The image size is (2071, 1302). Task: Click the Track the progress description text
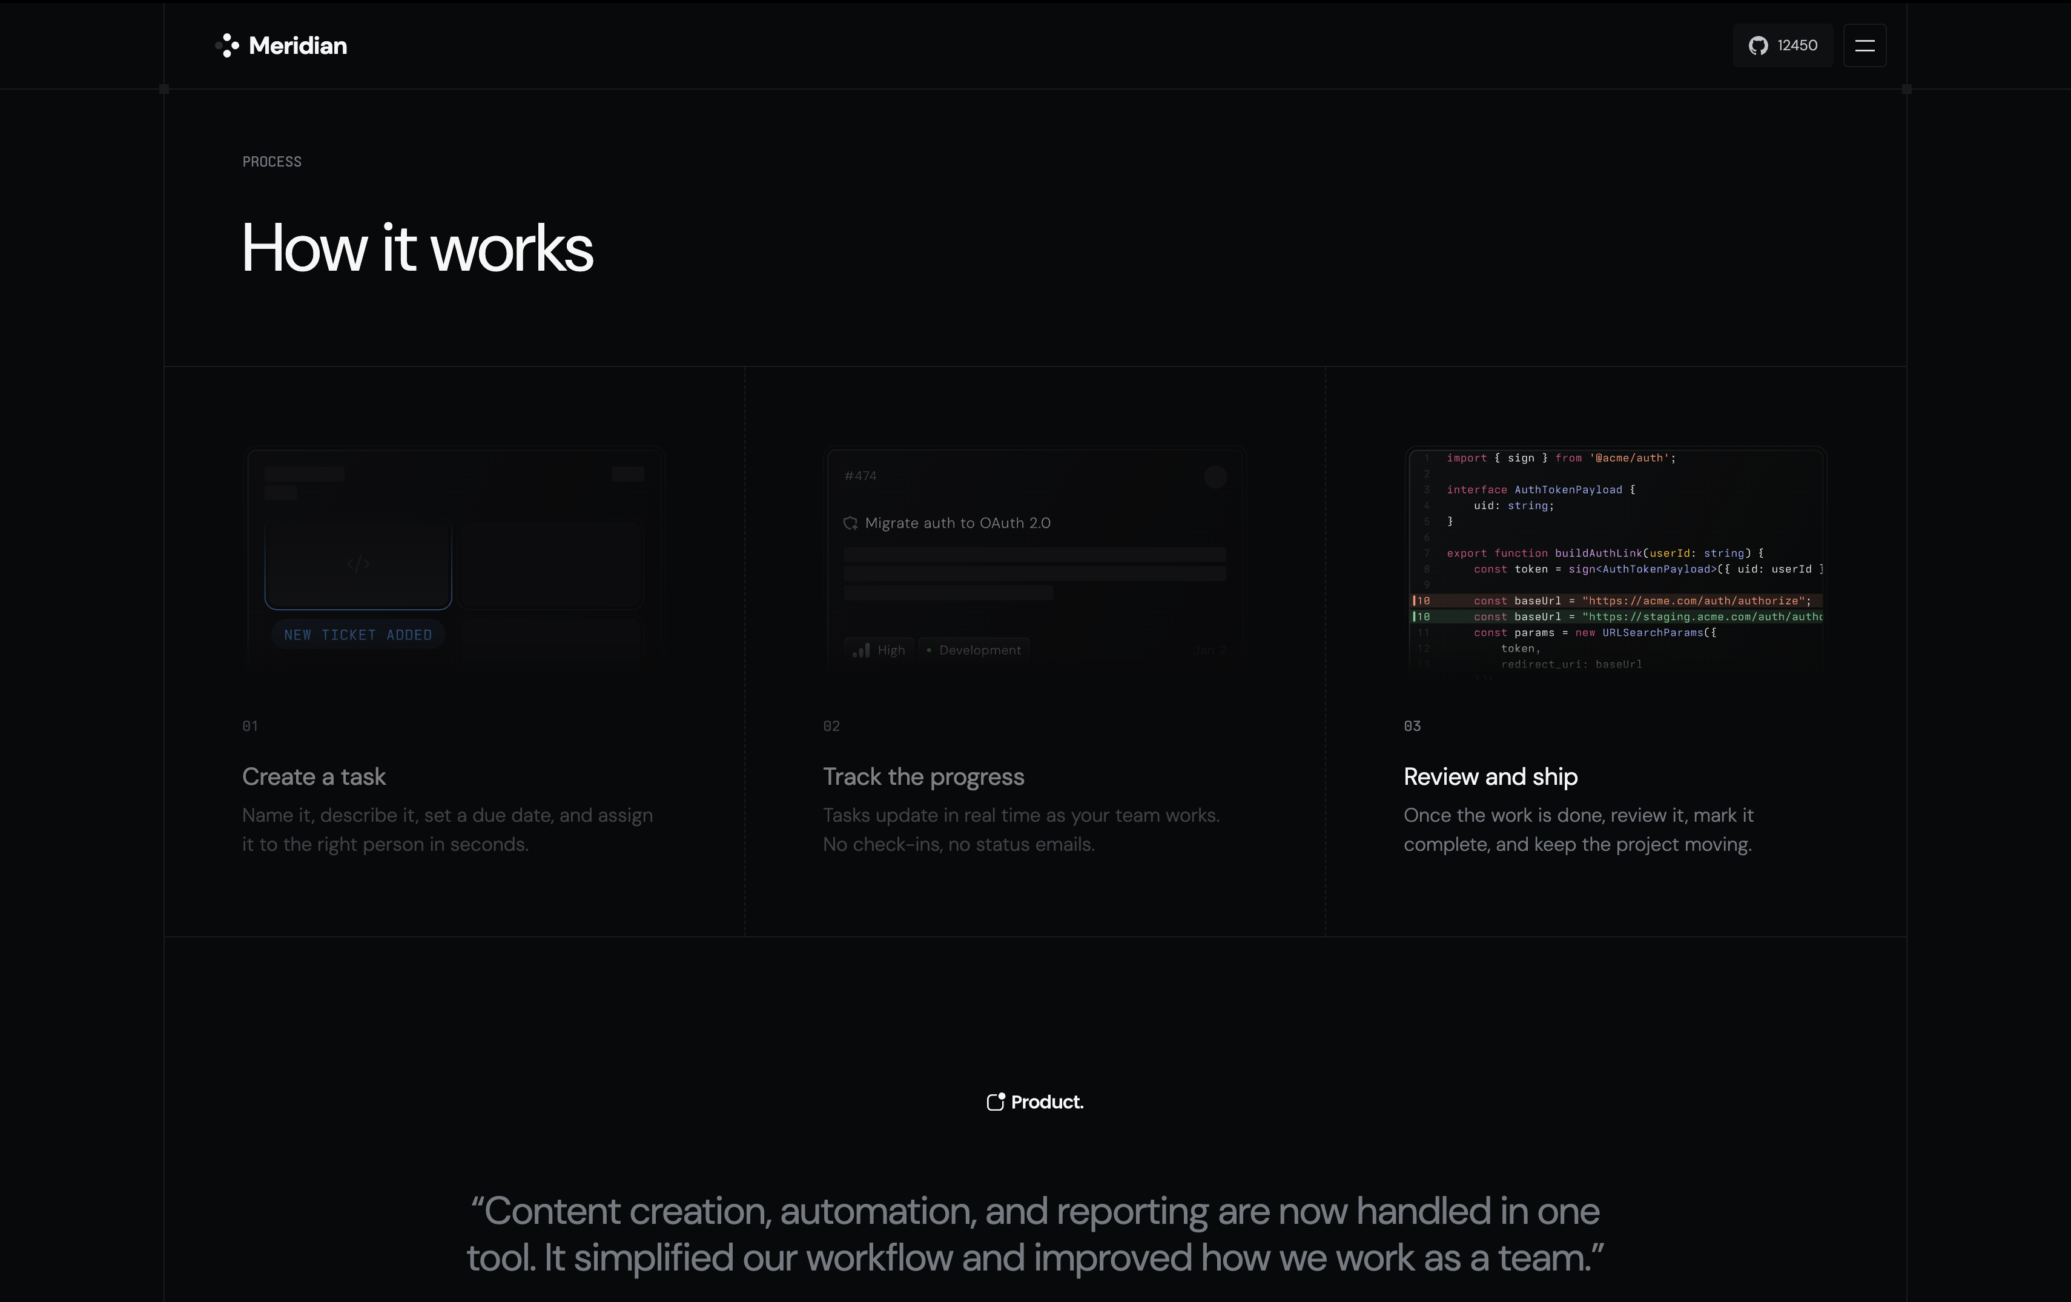pyautogui.click(x=1021, y=830)
